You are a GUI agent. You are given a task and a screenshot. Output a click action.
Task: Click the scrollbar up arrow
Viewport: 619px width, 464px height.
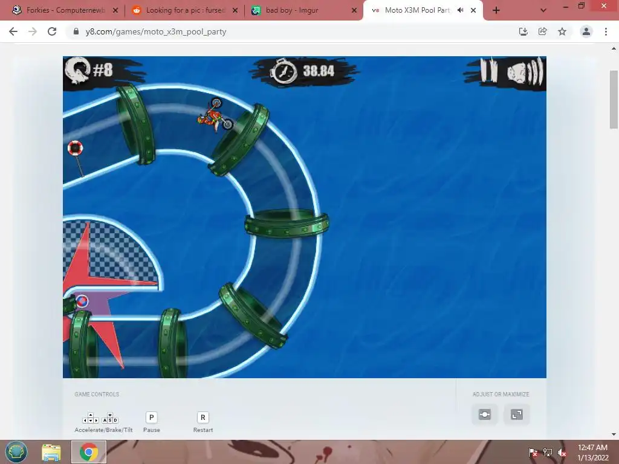coord(614,48)
